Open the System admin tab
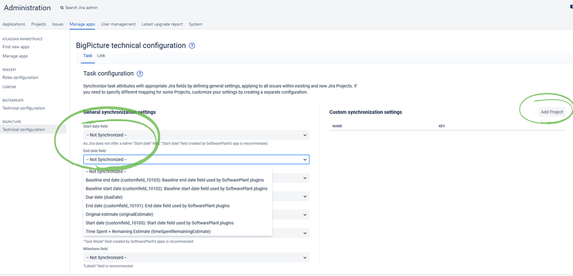The height and width of the screenshot is (276, 573). 196,24
